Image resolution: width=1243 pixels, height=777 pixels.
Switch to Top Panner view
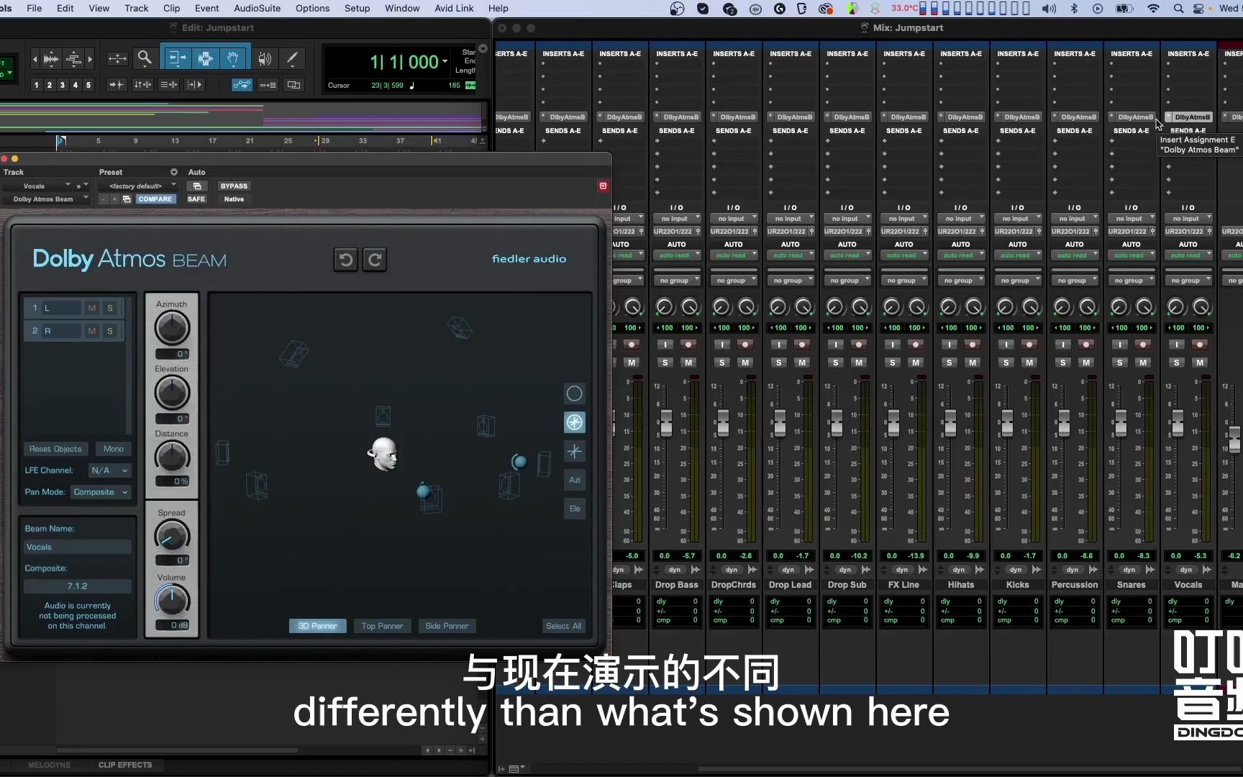[x=382, y=626]
